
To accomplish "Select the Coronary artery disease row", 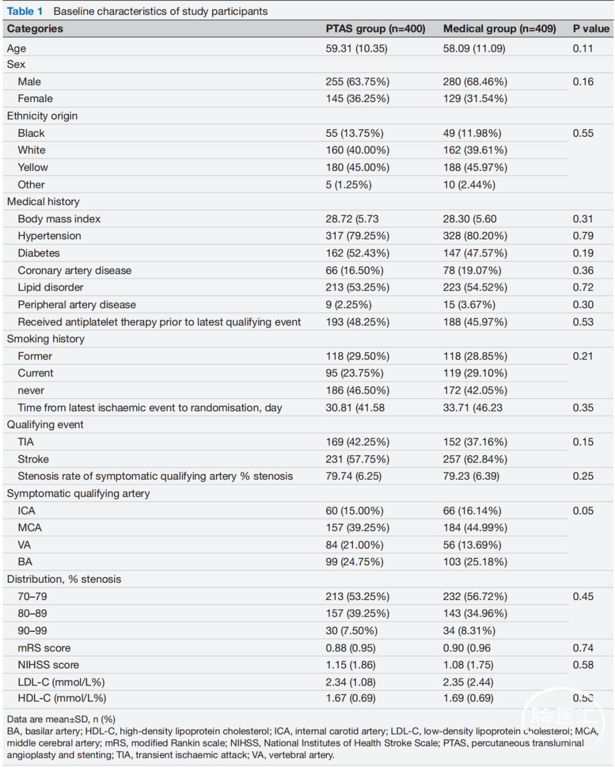I will pyautogui.click(x=307, y=270).
